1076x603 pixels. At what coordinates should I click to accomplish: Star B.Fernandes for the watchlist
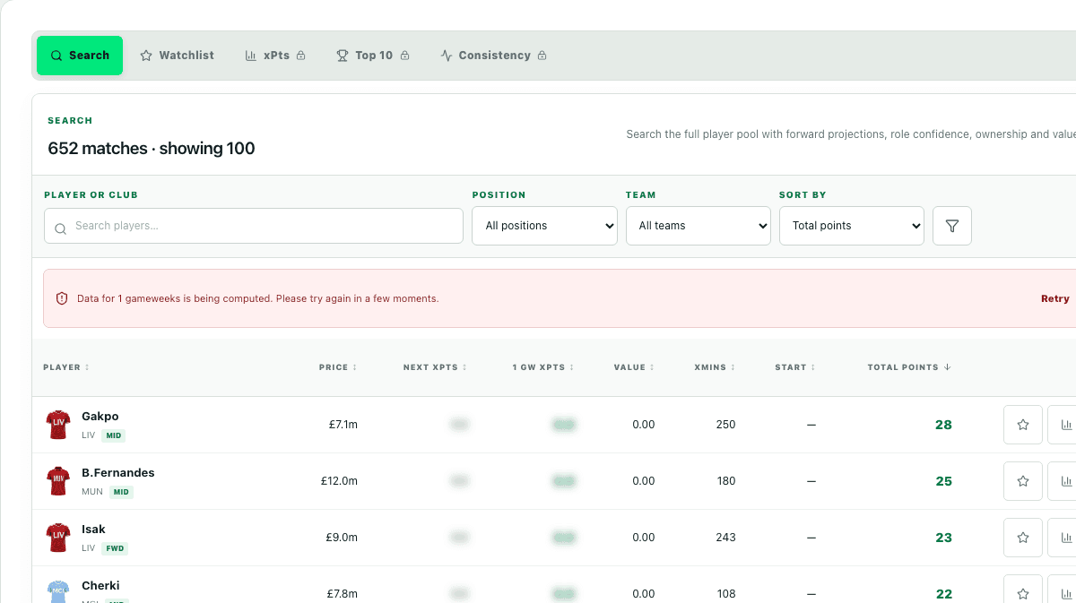1023,481
